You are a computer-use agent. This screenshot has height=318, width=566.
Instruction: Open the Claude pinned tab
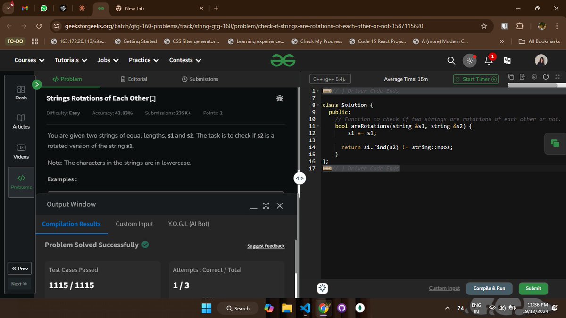[x=82, y=8]
